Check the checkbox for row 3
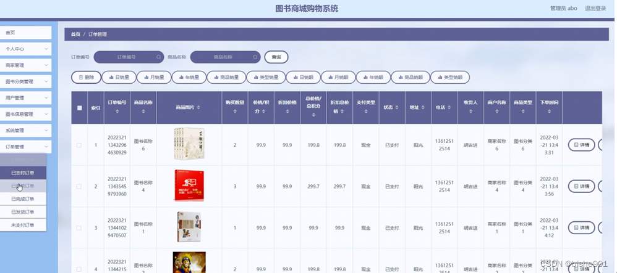617x273 pixels. [79, 228]
